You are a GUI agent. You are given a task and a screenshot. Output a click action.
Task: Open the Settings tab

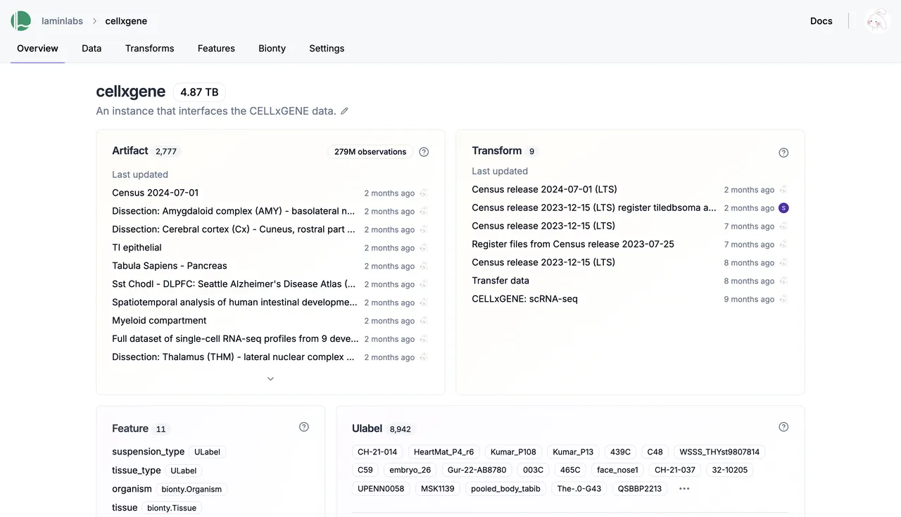pyautogui.click(x=327, y=49)
